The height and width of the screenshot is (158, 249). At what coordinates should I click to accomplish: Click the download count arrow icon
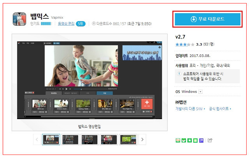coord(94,23)
